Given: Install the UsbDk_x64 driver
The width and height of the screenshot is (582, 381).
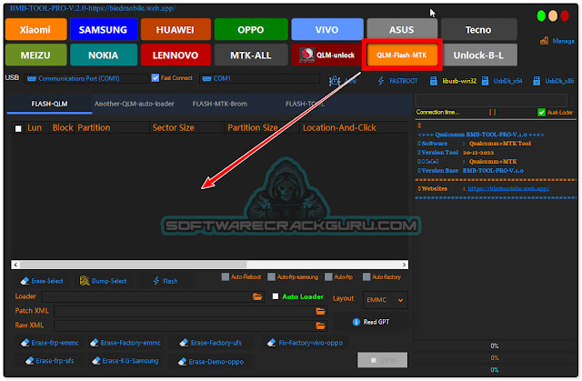Looking at the screenshot, I should point(502,81).
